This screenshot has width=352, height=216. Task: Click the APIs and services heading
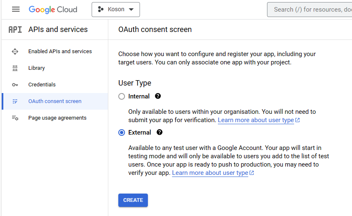[58, 29]
